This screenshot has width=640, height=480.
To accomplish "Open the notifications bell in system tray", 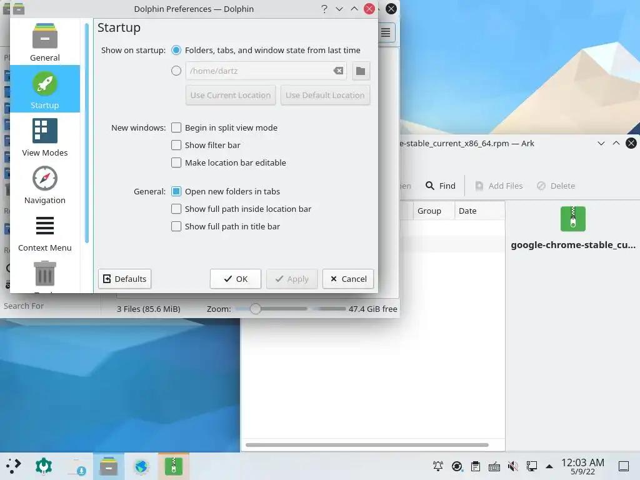I will [x=438, y=466].
